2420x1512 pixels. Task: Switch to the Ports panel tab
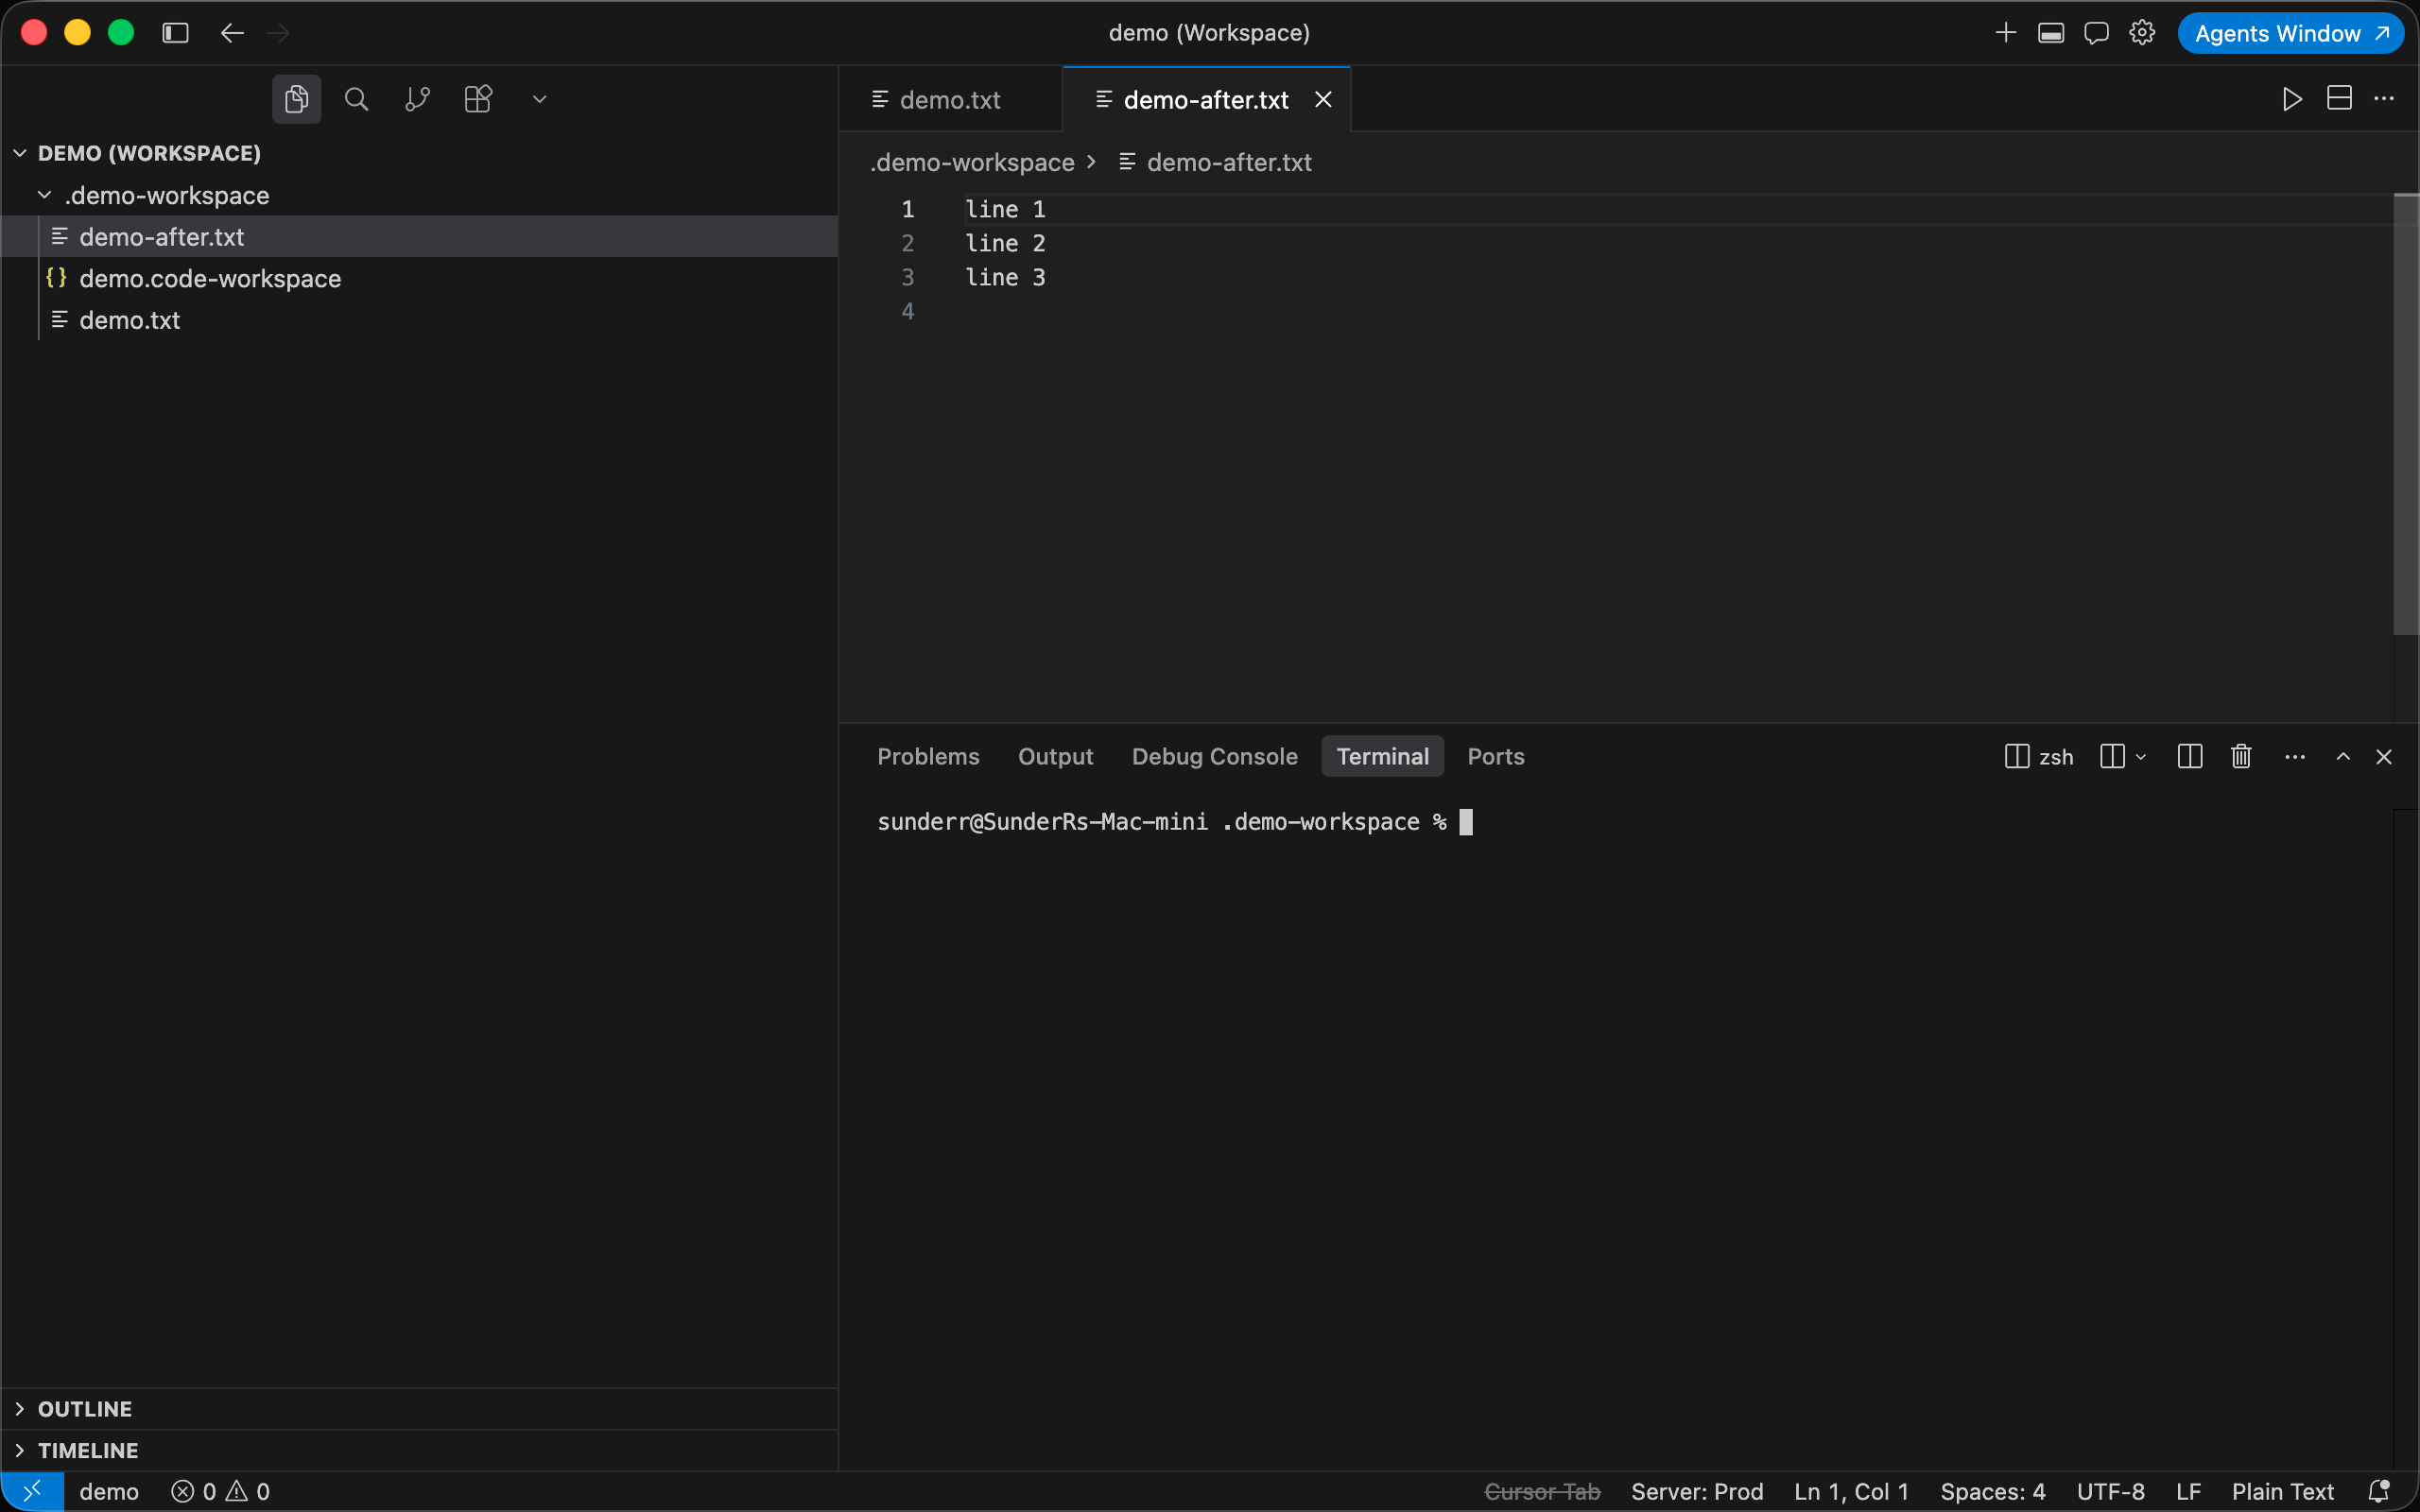click(1495, 756)
